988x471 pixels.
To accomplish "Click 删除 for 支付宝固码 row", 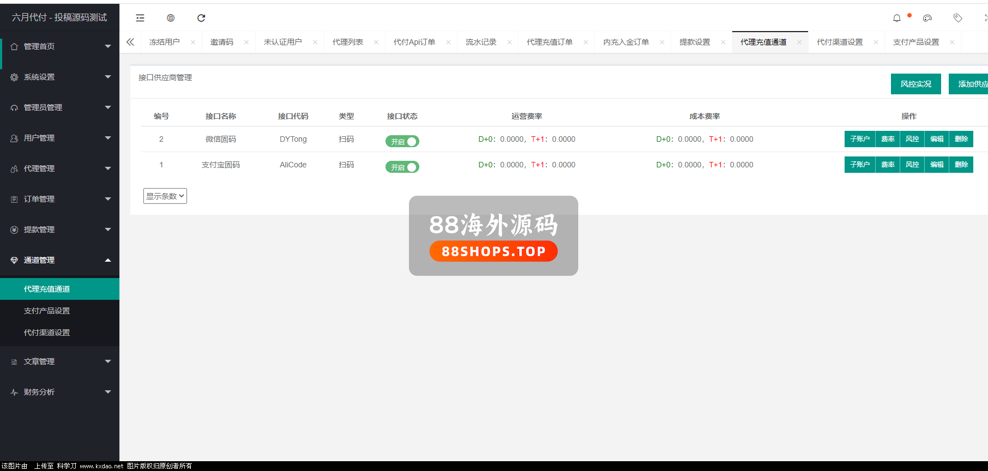I will click(961, 165).
